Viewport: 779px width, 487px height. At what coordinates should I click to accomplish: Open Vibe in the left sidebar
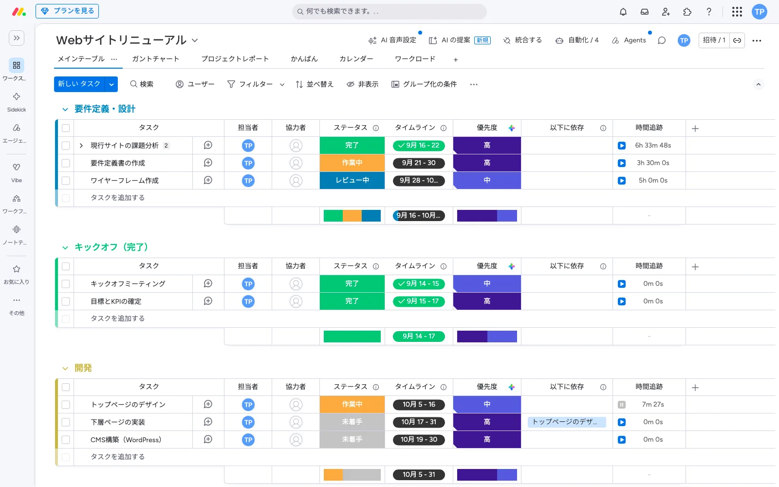click(x=17, y=172)
